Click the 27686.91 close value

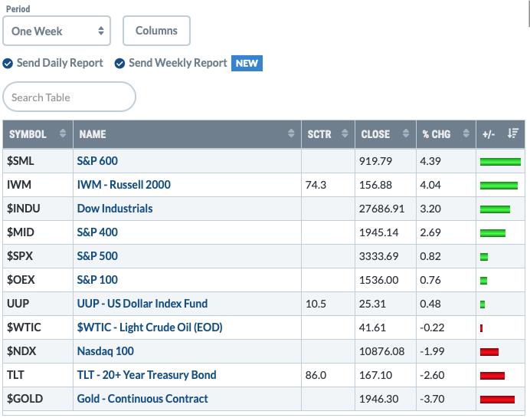(x=381, y=209)
